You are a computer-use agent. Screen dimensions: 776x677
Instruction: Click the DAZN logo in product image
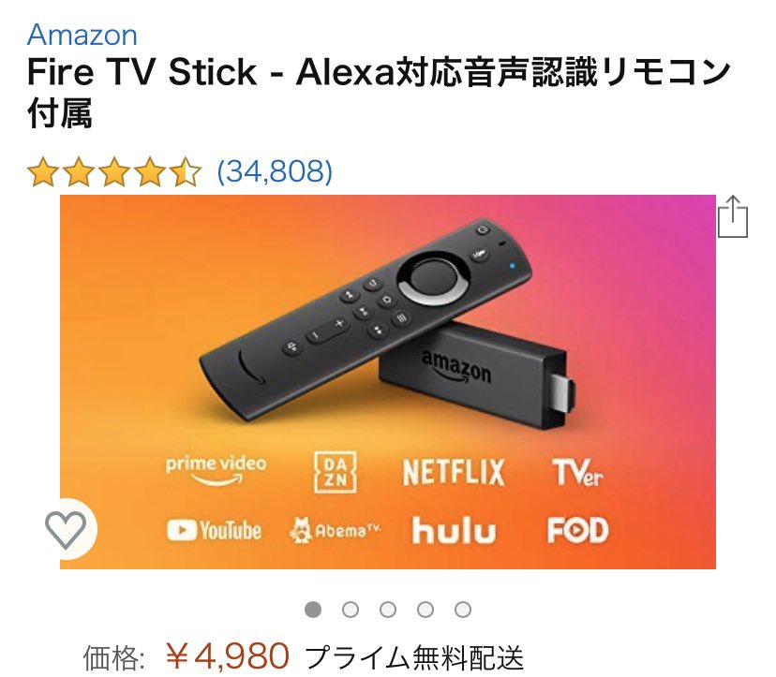click(x=336, y=472)
